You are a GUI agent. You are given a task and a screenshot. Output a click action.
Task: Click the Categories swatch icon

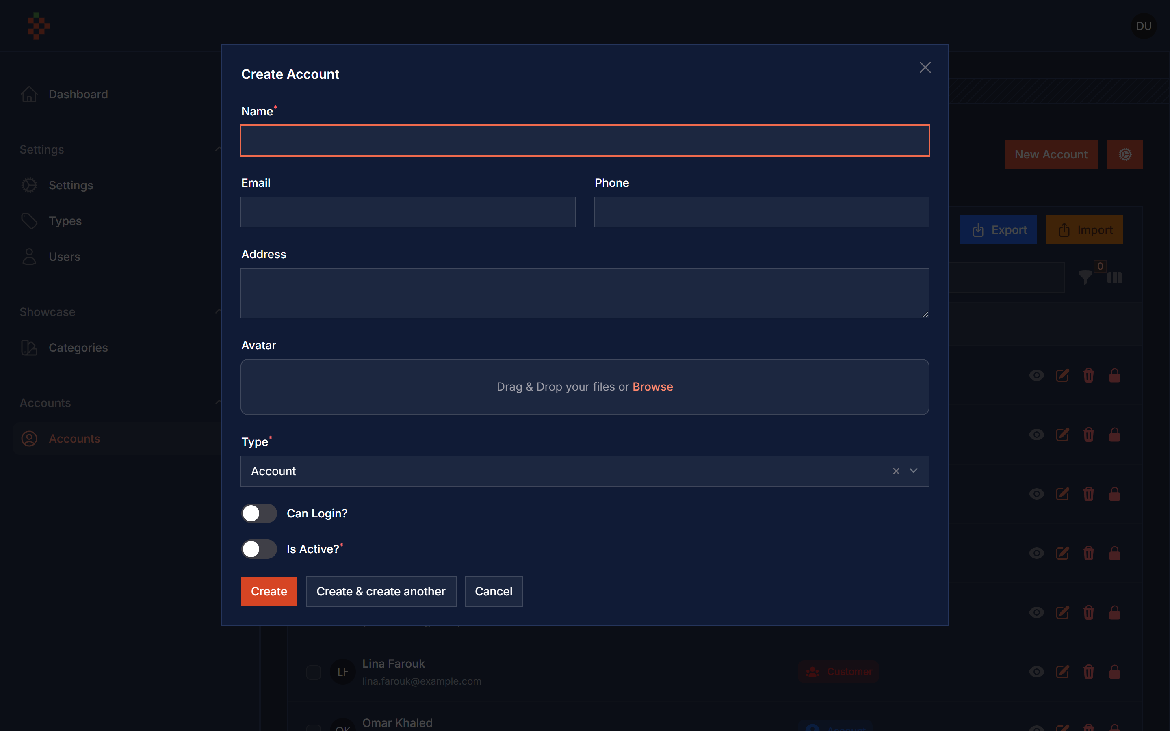click(x=29, y=348)
